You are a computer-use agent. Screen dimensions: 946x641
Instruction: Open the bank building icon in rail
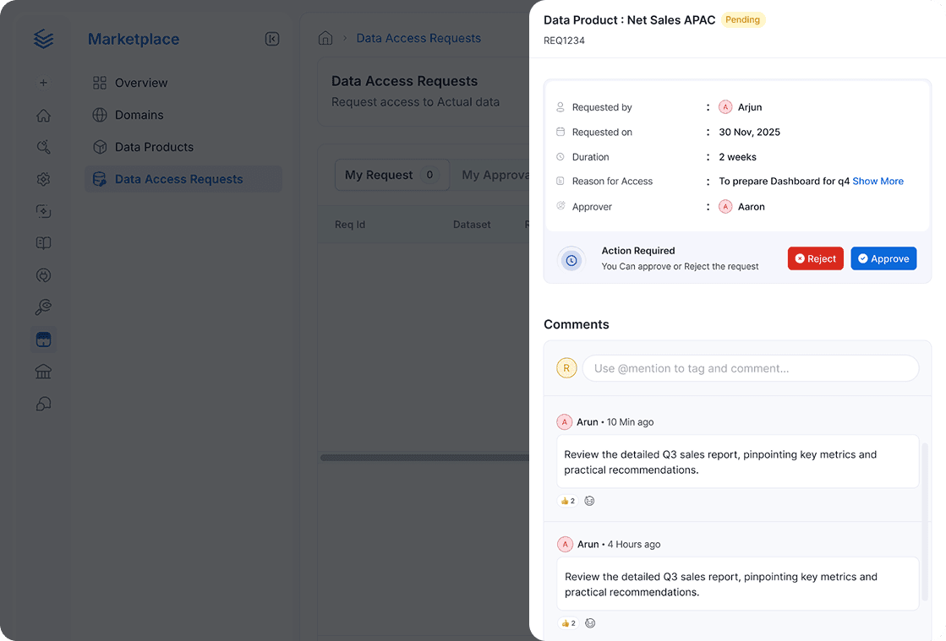pos(43,372)
